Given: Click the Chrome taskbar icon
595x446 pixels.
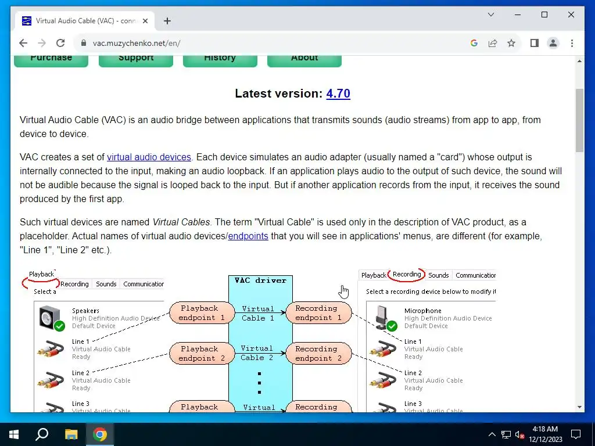Looking at the screenshot, I should tap(100, 434).
